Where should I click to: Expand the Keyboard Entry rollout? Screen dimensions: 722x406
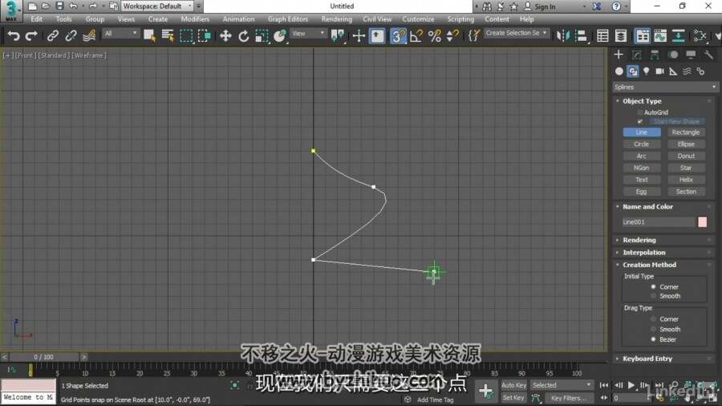[647, 359]
